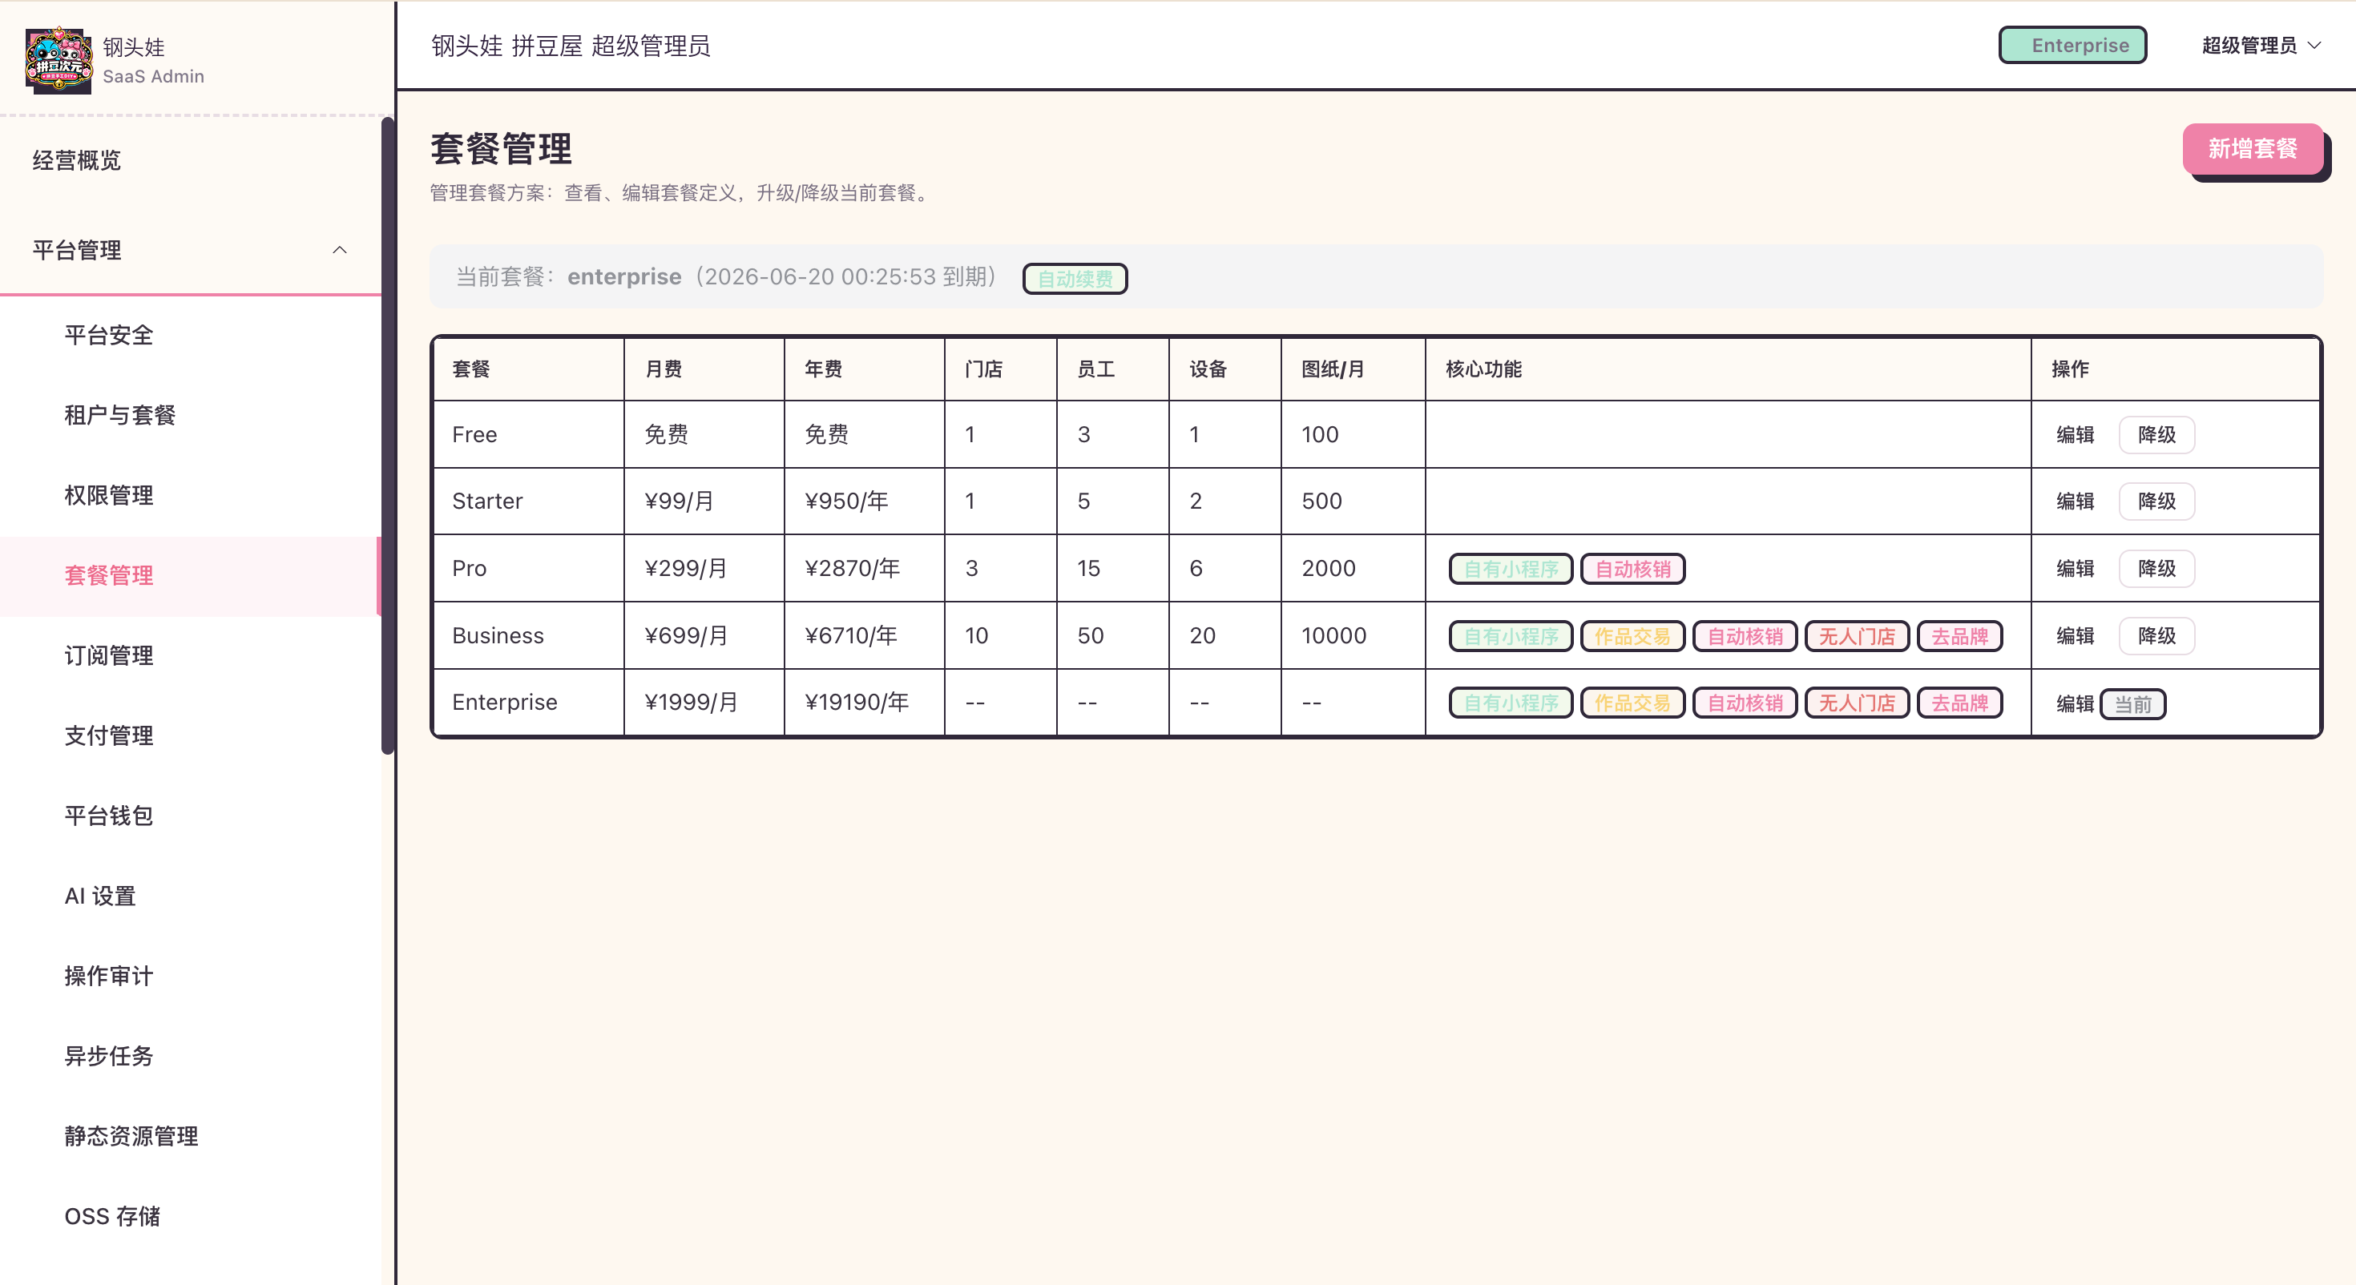Screen dimensions: 2356x1285
Task: Open 平台安全 menu item
Action: coord(190,335)
